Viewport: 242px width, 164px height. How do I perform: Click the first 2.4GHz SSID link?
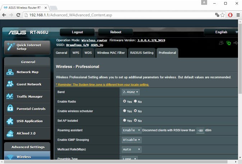coord(77,45)
